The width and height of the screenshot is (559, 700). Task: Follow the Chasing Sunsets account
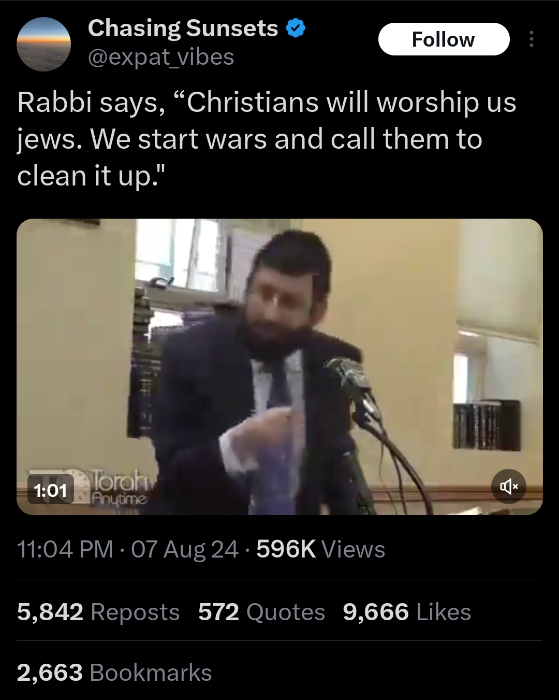[x=444, y=39]
